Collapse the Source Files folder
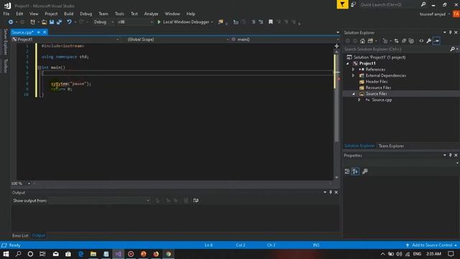 coord(353,94)
